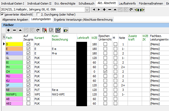169x111 pixels.
Task: Check Auf Zeugnis for AB2 row
Action: point(28,103)
